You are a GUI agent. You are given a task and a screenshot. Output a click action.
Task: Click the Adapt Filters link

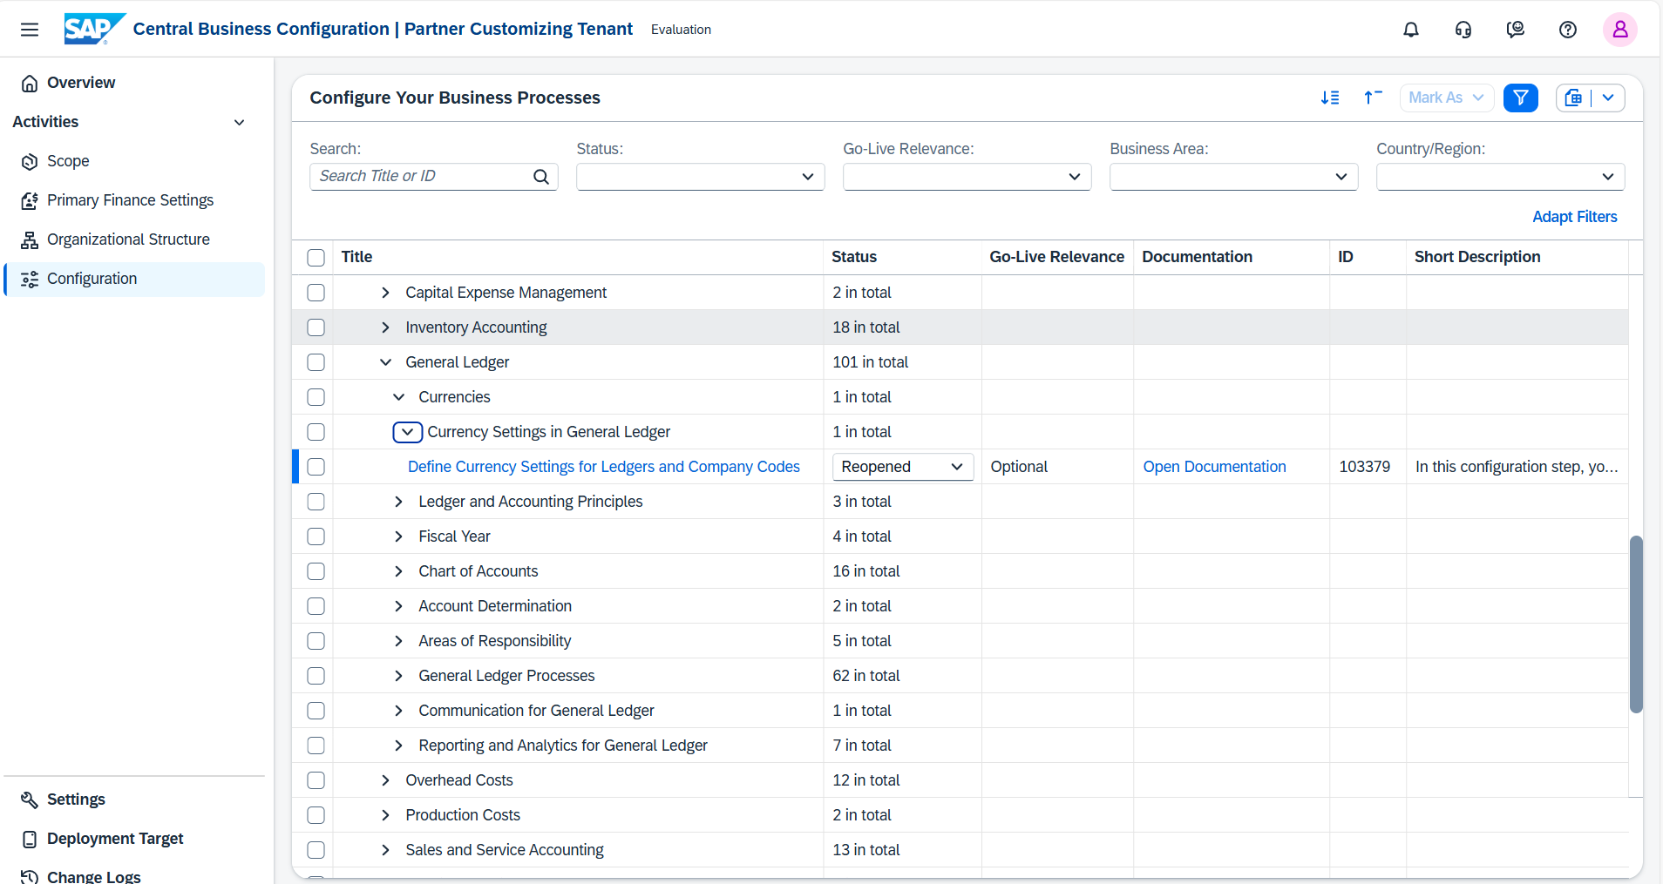[1574, 217]
